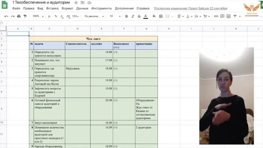Screen dimensions: 263x148
Task: Select the 'примечание' header cell
Action: [x=146, y=46]
